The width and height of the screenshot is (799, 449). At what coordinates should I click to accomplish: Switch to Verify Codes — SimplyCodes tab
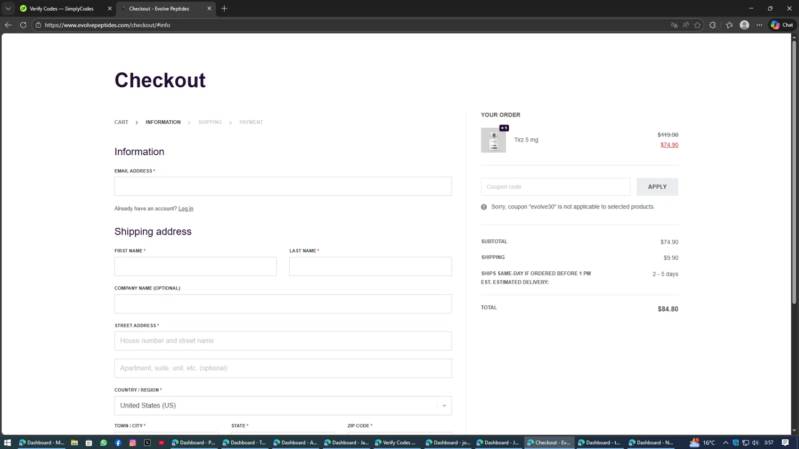click(61, 9)
